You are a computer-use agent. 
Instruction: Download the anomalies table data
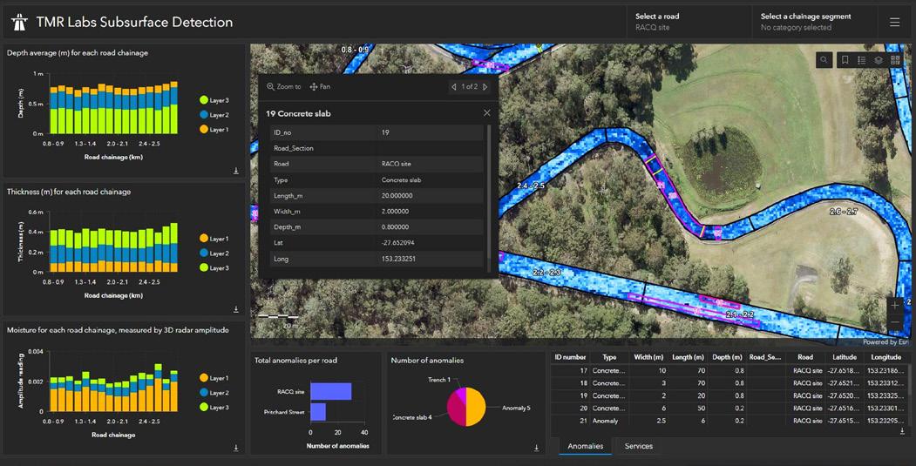coord(903,431)
